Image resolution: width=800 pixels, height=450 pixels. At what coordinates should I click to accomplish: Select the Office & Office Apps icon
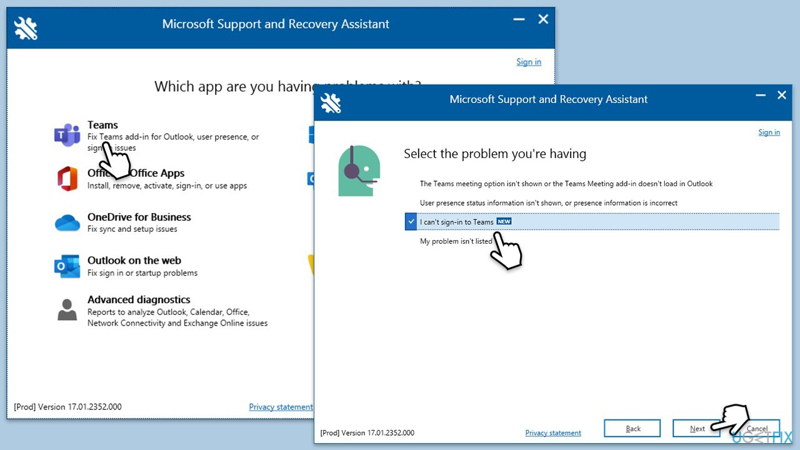click(x=67, y=179)
